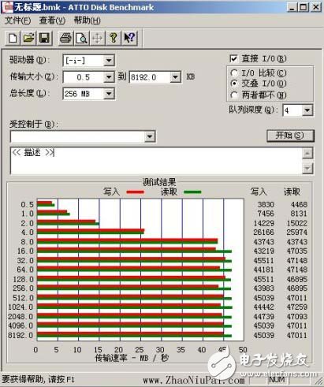Click the write value 3830
The height and width of the screenshot is (387, 324).
pos(266,204)
